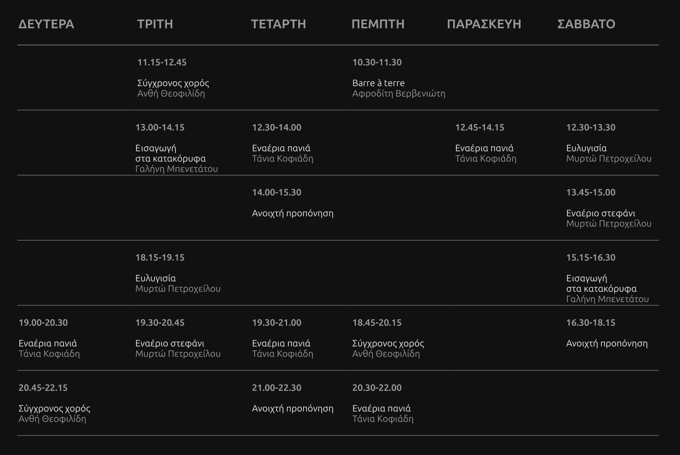The width and height of the screenshot is (680, 455).
Task: Select the ΤΡΙΤΗ day header
Action: click(x=155, y=24)
